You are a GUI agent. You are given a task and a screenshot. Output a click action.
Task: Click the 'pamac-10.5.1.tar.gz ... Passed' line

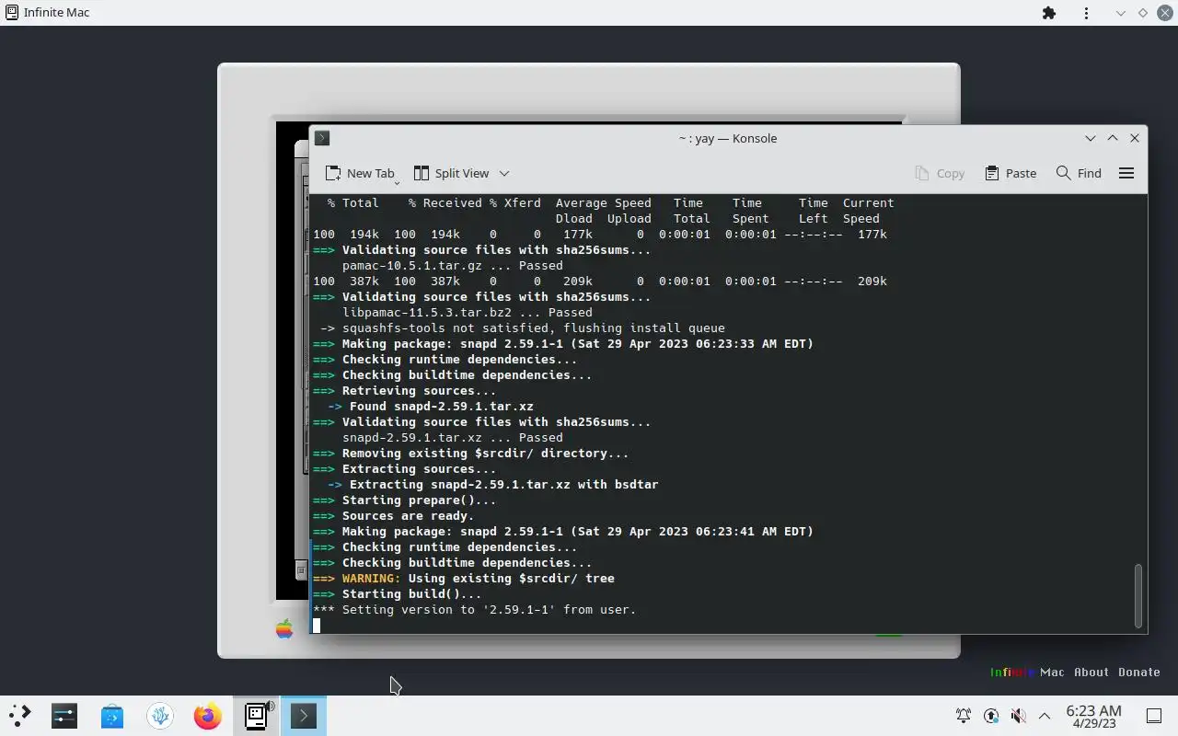(452, 265)
